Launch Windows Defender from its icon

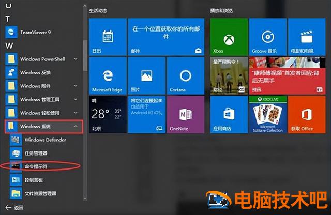point(16,140)
